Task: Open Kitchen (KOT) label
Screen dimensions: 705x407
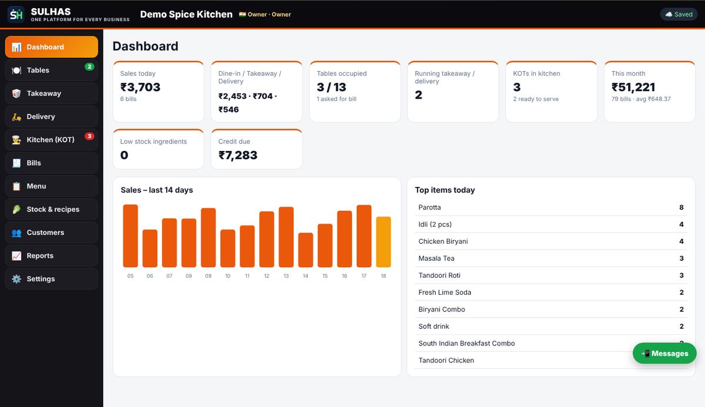Action: coord(51,140)
